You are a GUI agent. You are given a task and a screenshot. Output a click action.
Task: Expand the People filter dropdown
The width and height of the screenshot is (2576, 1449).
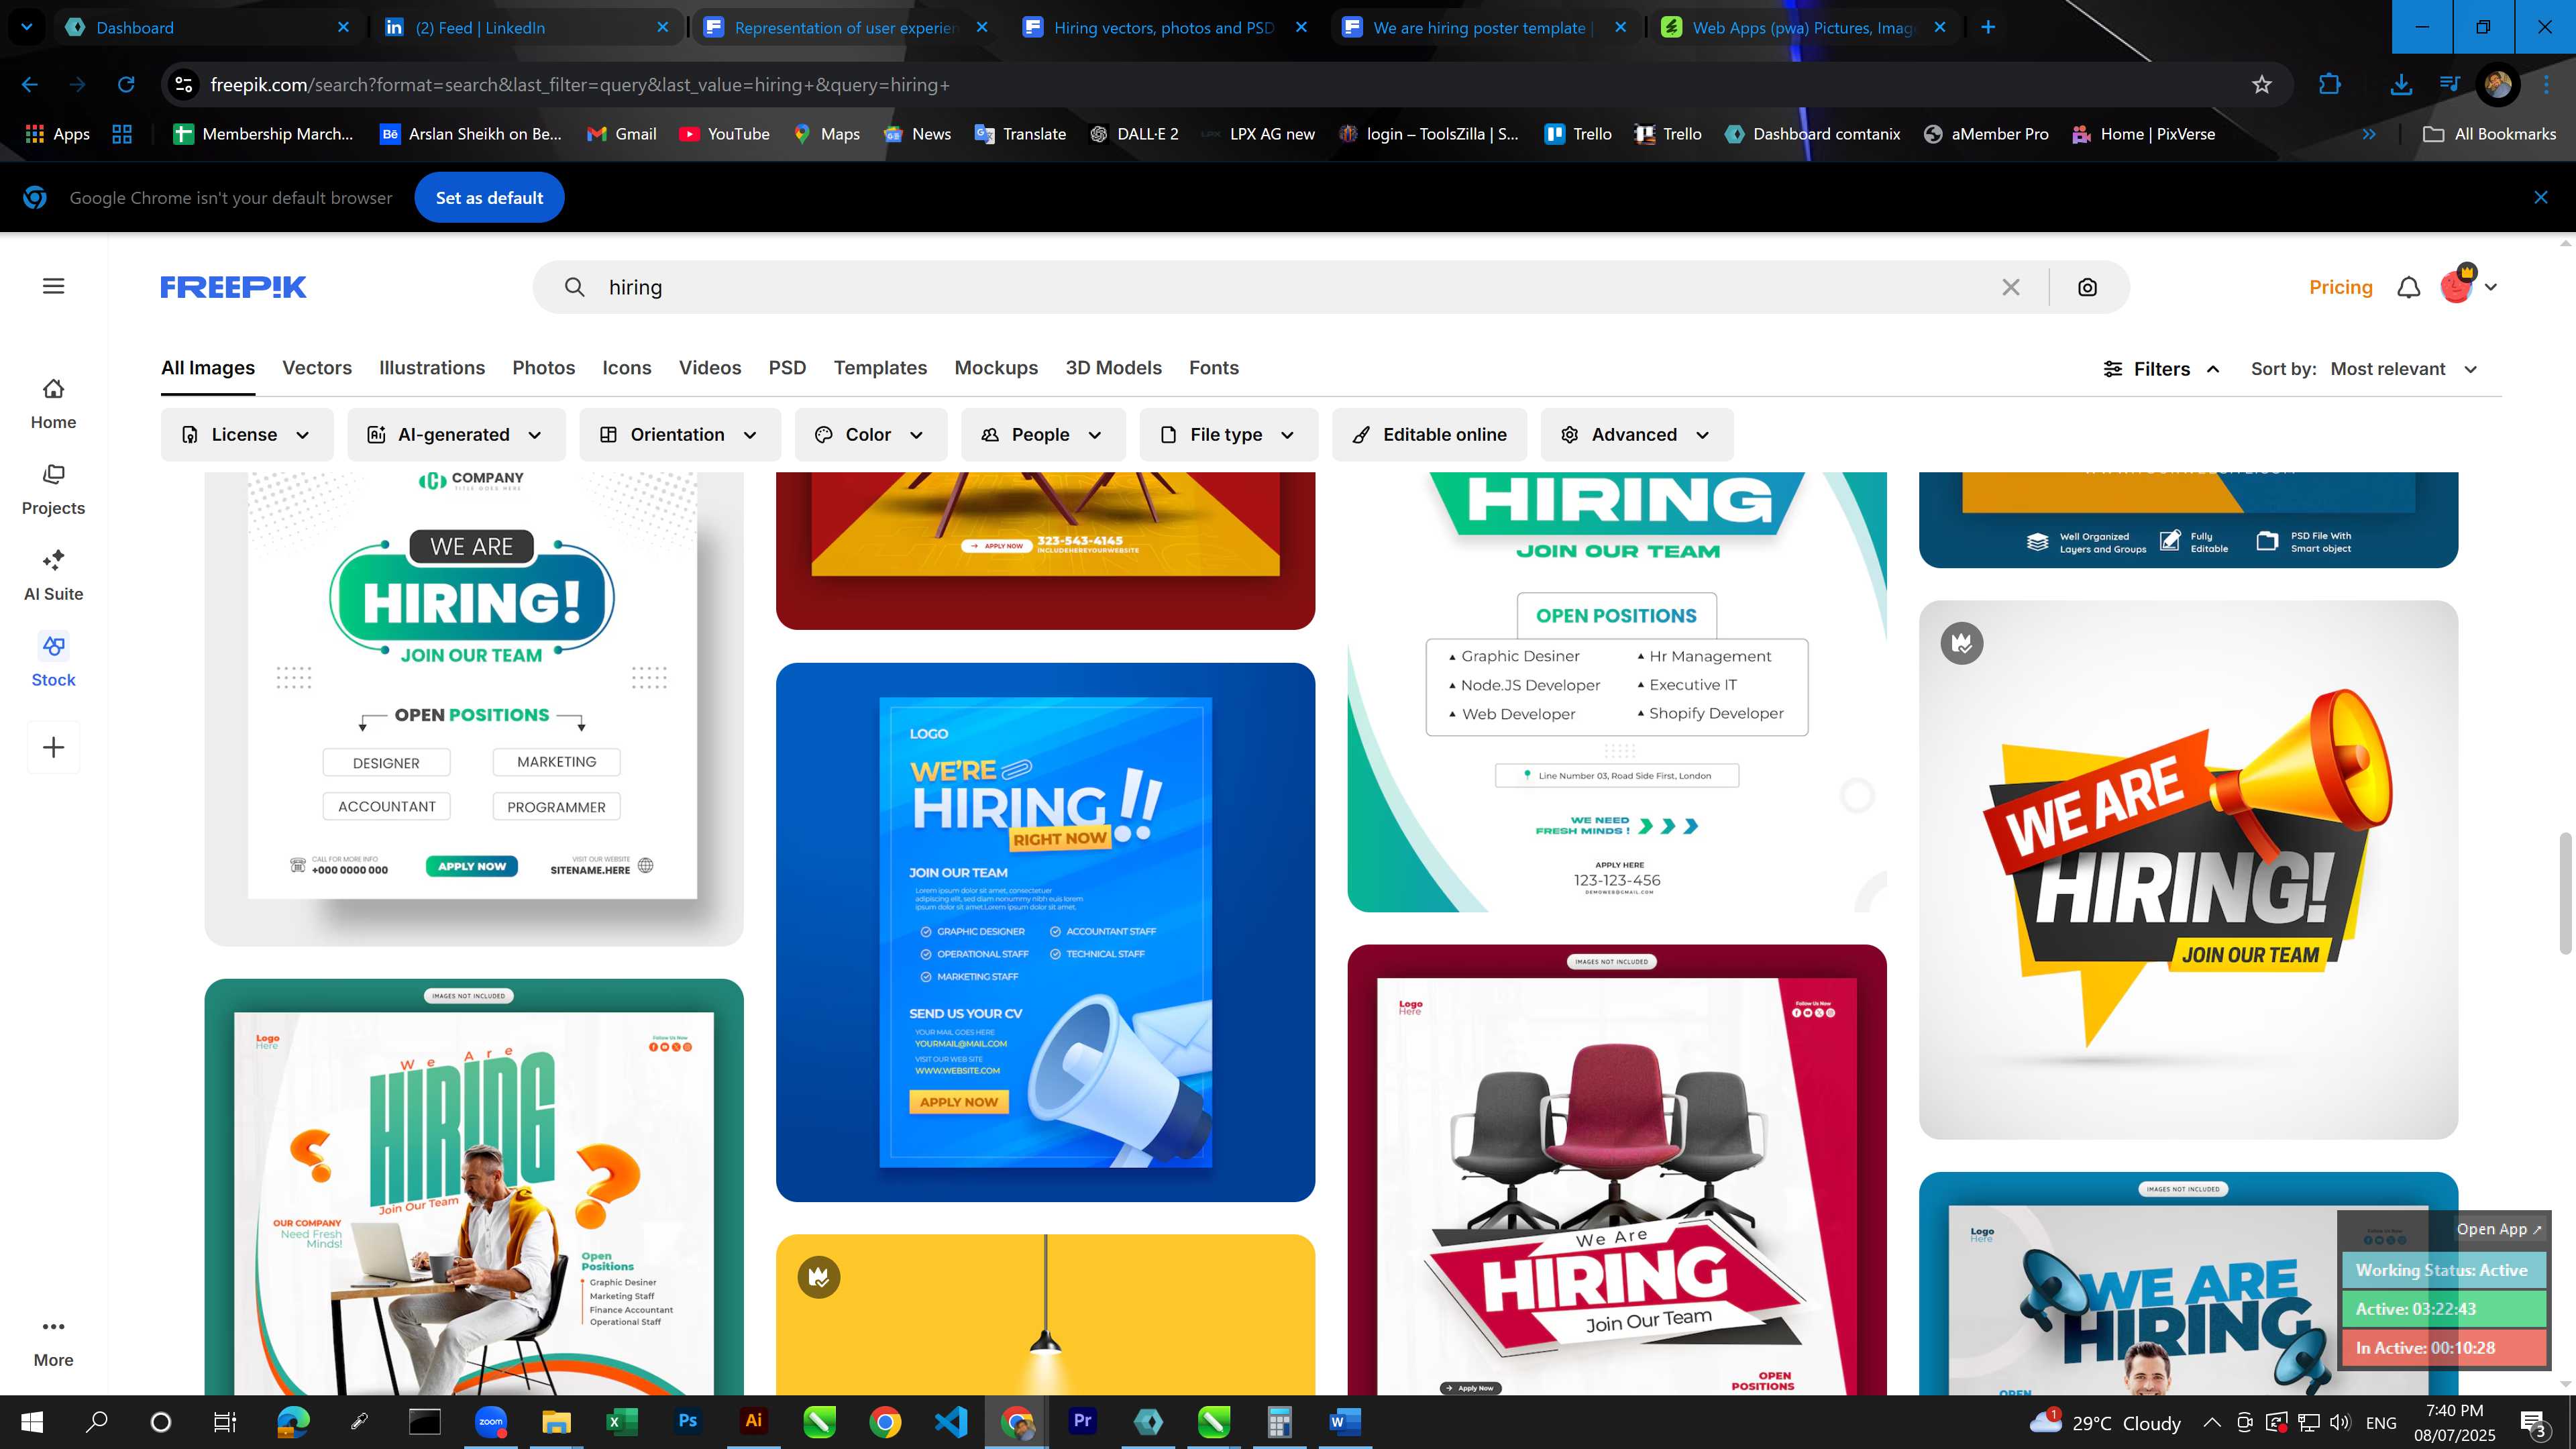[1043, 435]
